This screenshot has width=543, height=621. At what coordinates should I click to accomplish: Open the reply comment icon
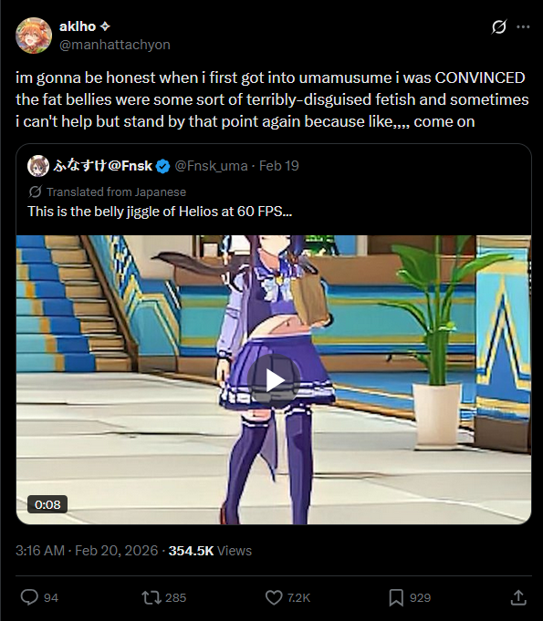[29, 597]
